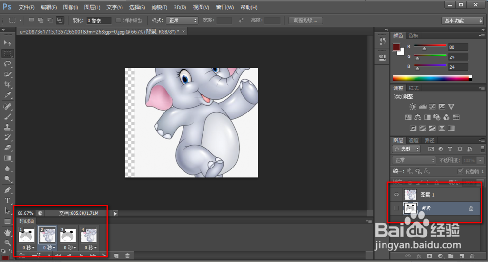Image resolution: width=488 pixels, height=262 pixels.
Task: Hide layer 图层 1 with eye icon
Action: pyautogui.click(x=396, y=195)
